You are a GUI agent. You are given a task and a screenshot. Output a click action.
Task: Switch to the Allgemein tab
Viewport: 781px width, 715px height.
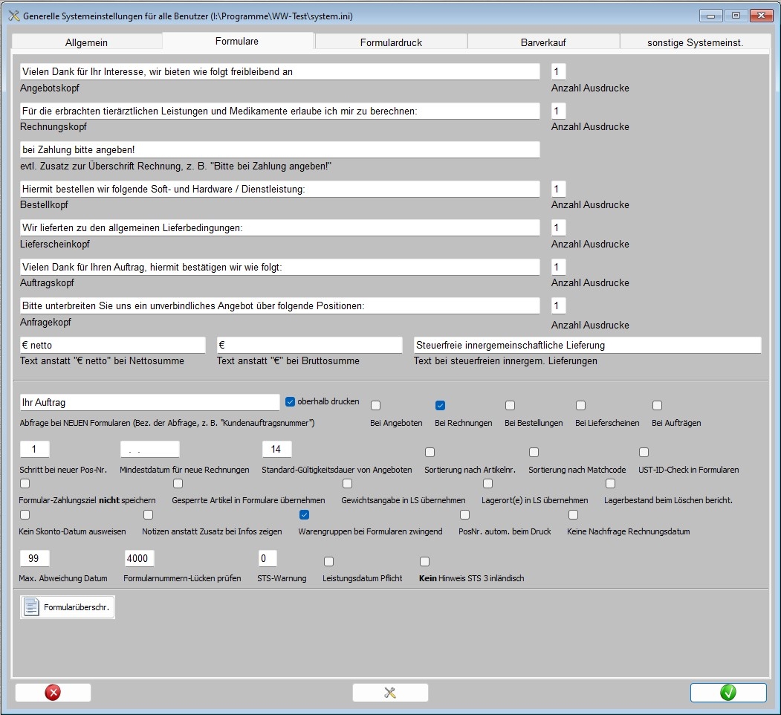click(x=87, y=42)
